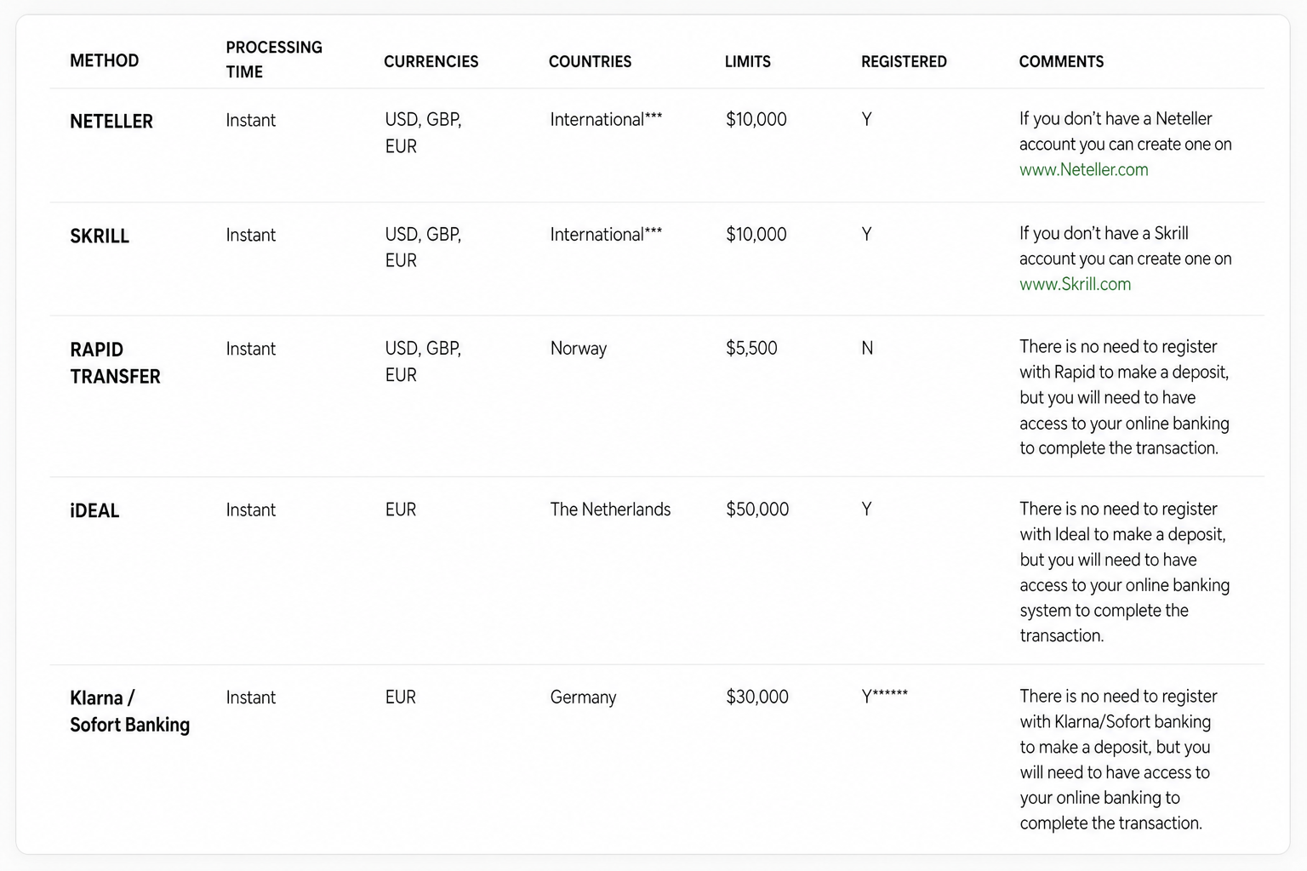Click the REGISTERED column header
This screenshot has height=871, width=1307.
point(904,61)
